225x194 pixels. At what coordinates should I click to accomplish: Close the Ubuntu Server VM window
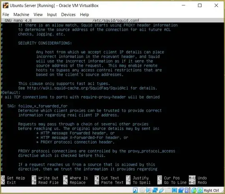(x=216, y=5)
